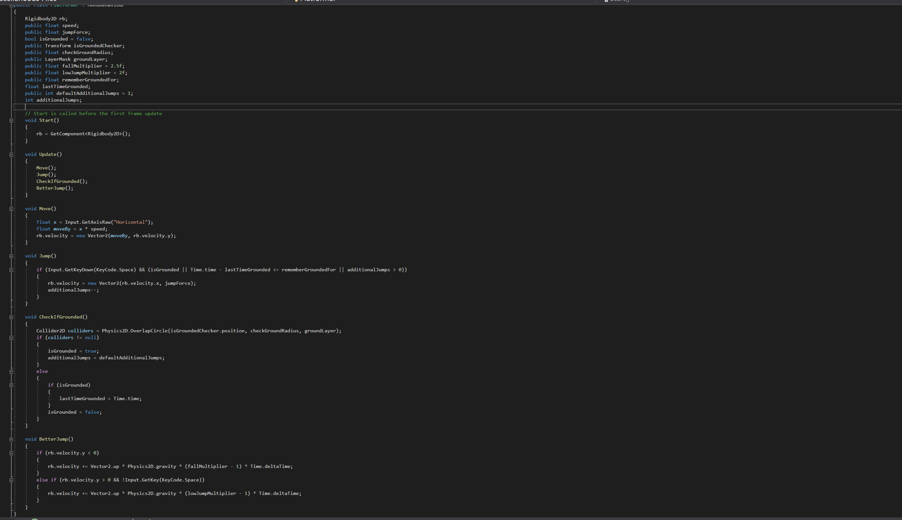Viewport: 902px width, 520px height.
Task: Collapse the Move() method block
Action: click(x=12, y=209)
